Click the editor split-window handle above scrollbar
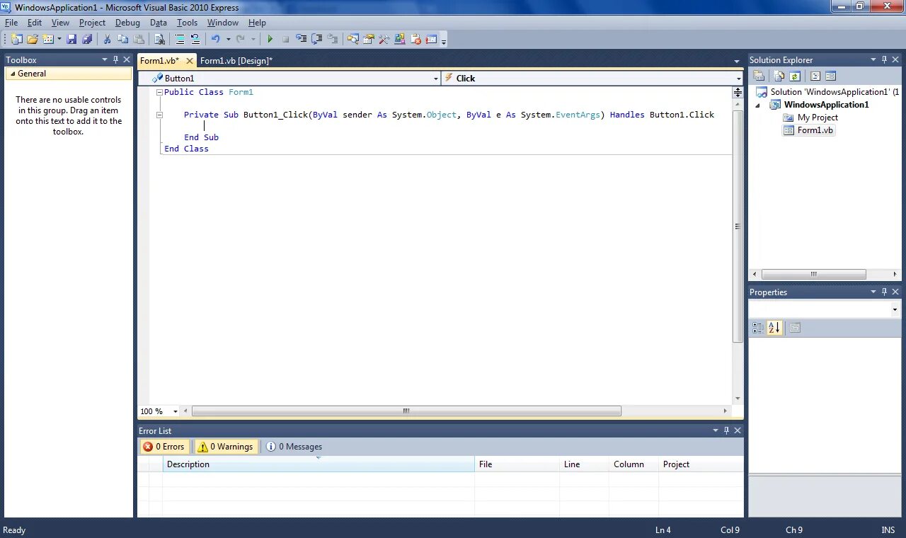906x538 pixels. click(x=738, y=92)
